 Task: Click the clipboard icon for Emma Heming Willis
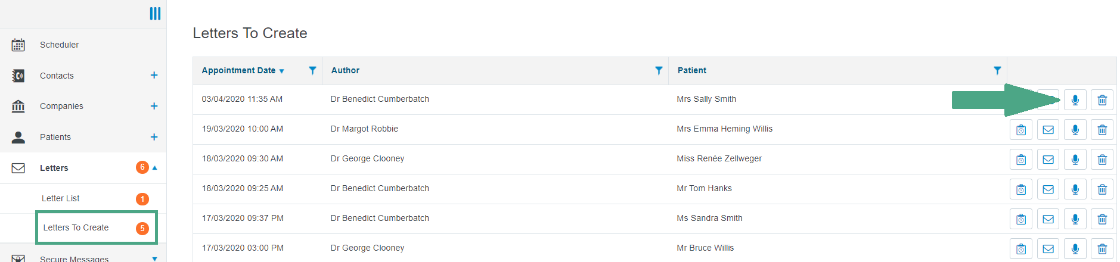[1021, 130]
